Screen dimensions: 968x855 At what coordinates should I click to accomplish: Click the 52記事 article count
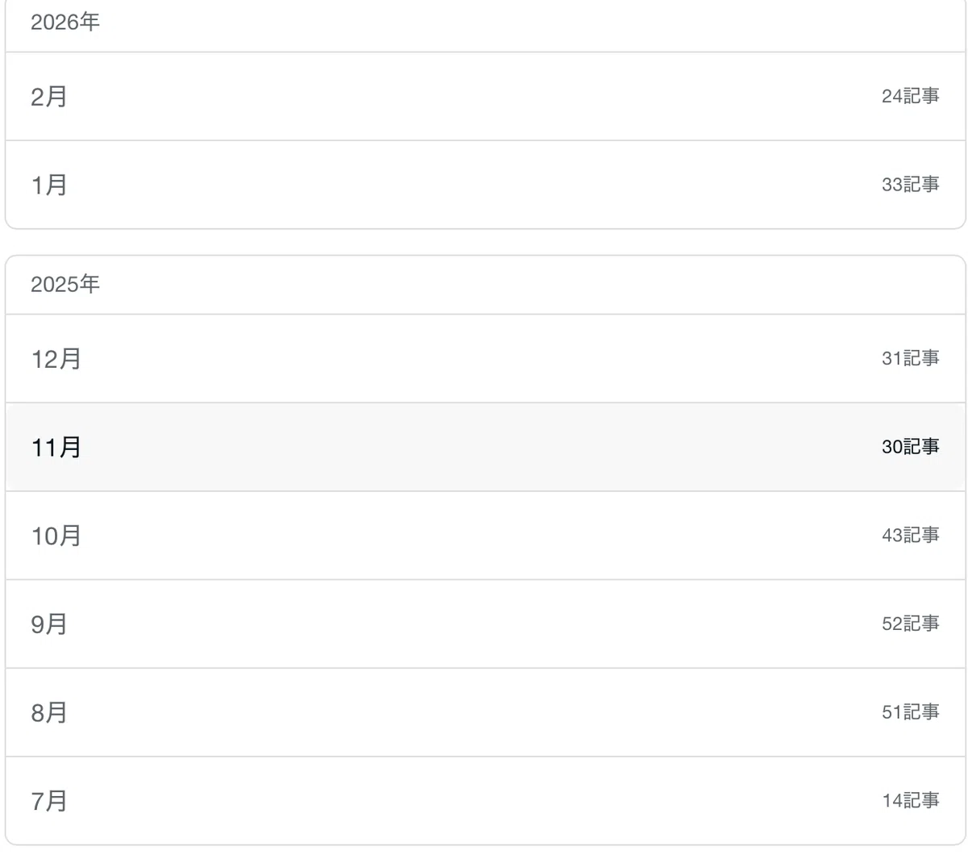pyautogui.click(x=910, y=624)
